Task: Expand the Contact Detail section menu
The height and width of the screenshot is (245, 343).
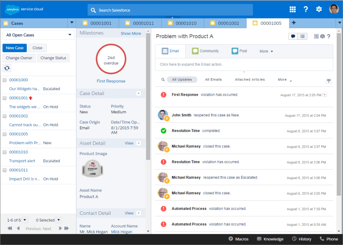Action: tap(139, 213)
